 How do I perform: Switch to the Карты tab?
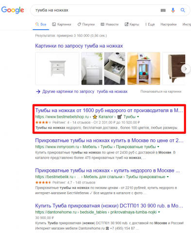pyautogui.click(x=132, y=24)
